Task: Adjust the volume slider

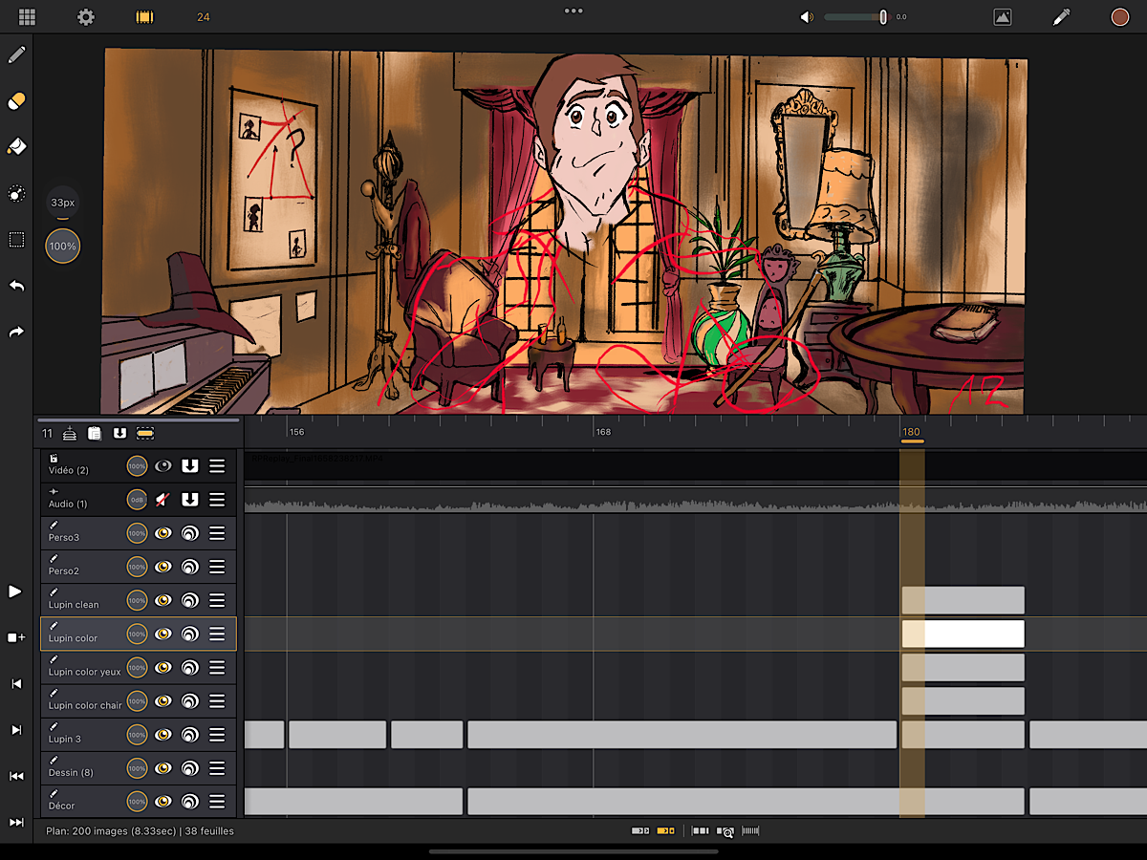Action: 855,17
